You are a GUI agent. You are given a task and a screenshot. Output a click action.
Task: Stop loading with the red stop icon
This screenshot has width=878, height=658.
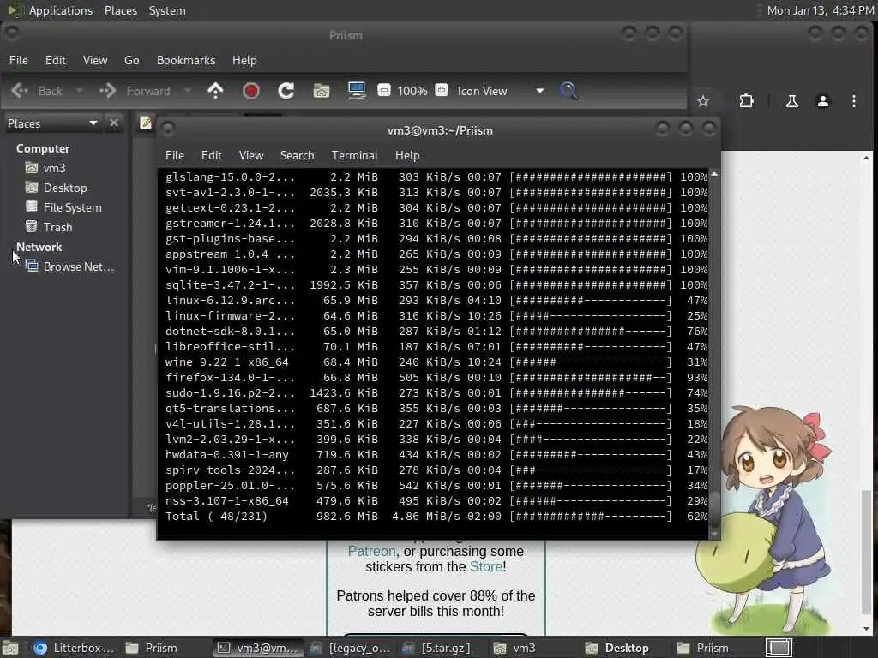(251, 91)
